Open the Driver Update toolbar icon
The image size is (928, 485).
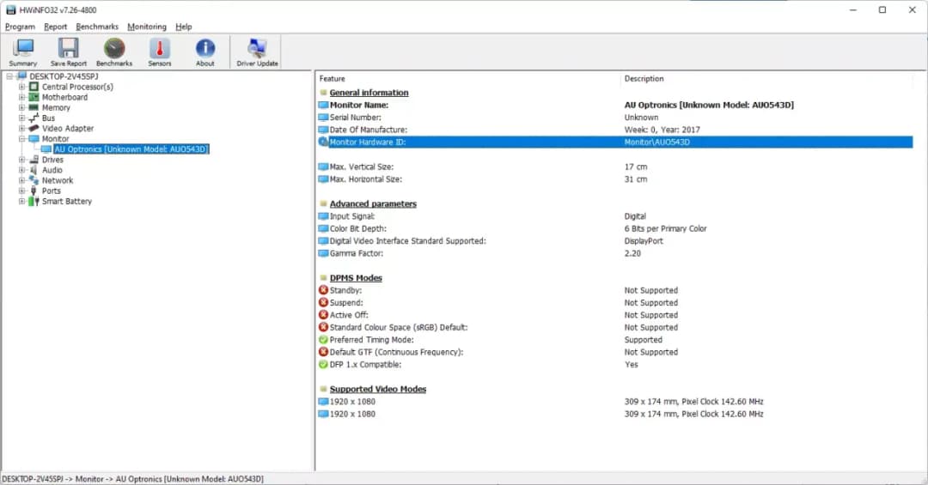point(256,52)
